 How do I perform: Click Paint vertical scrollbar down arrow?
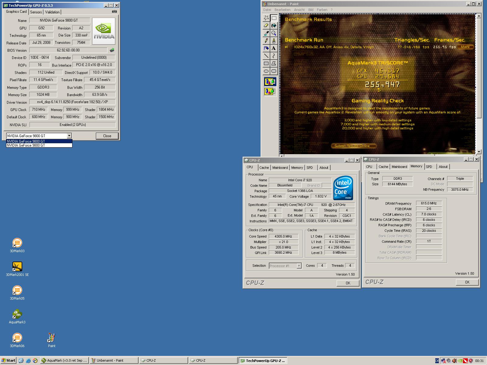[x=479, y=151]
